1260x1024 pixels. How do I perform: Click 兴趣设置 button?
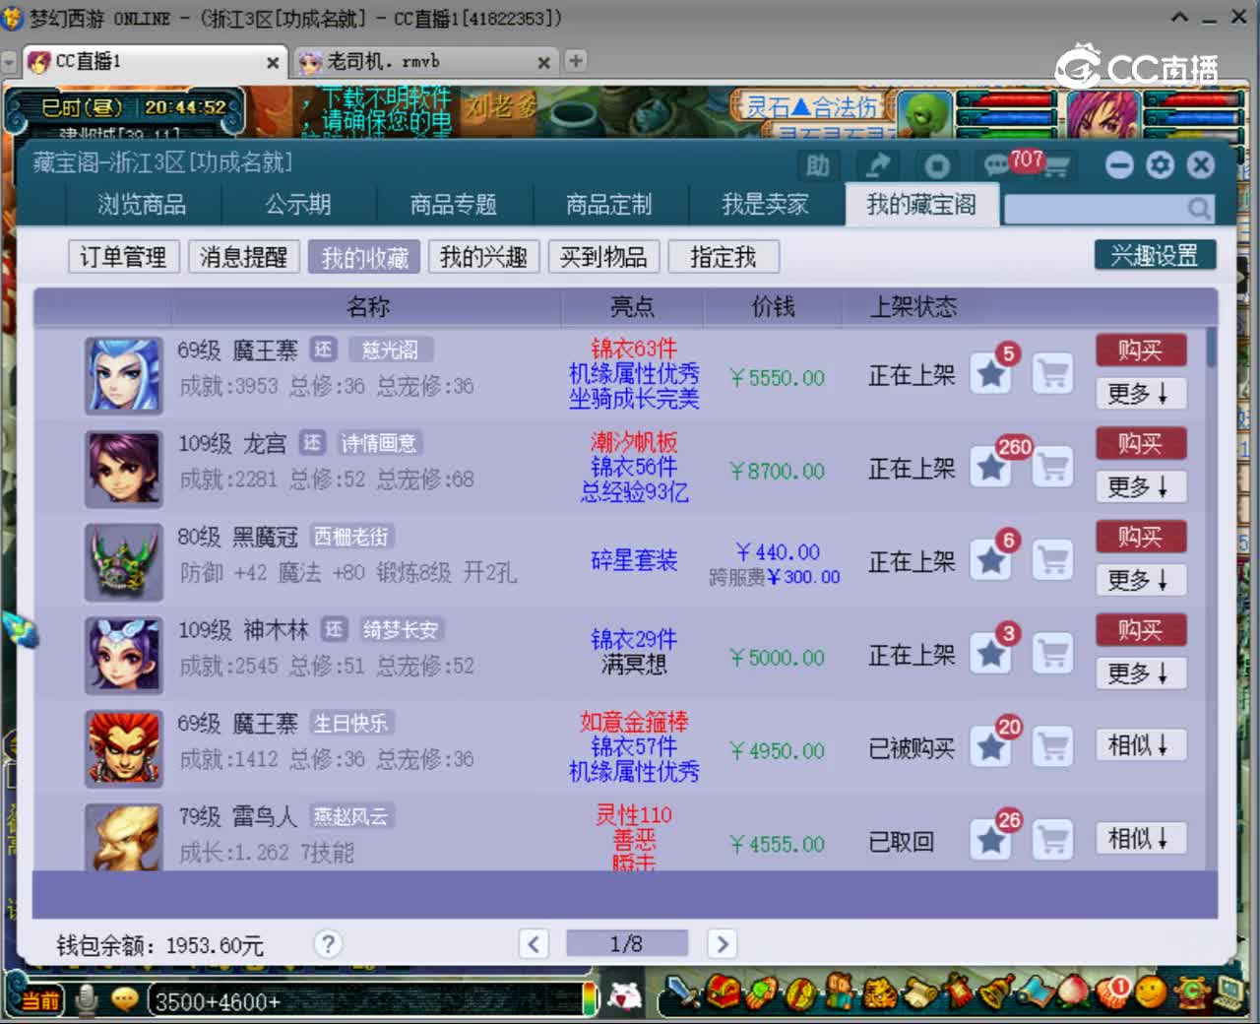click(x=1155, y=255)
